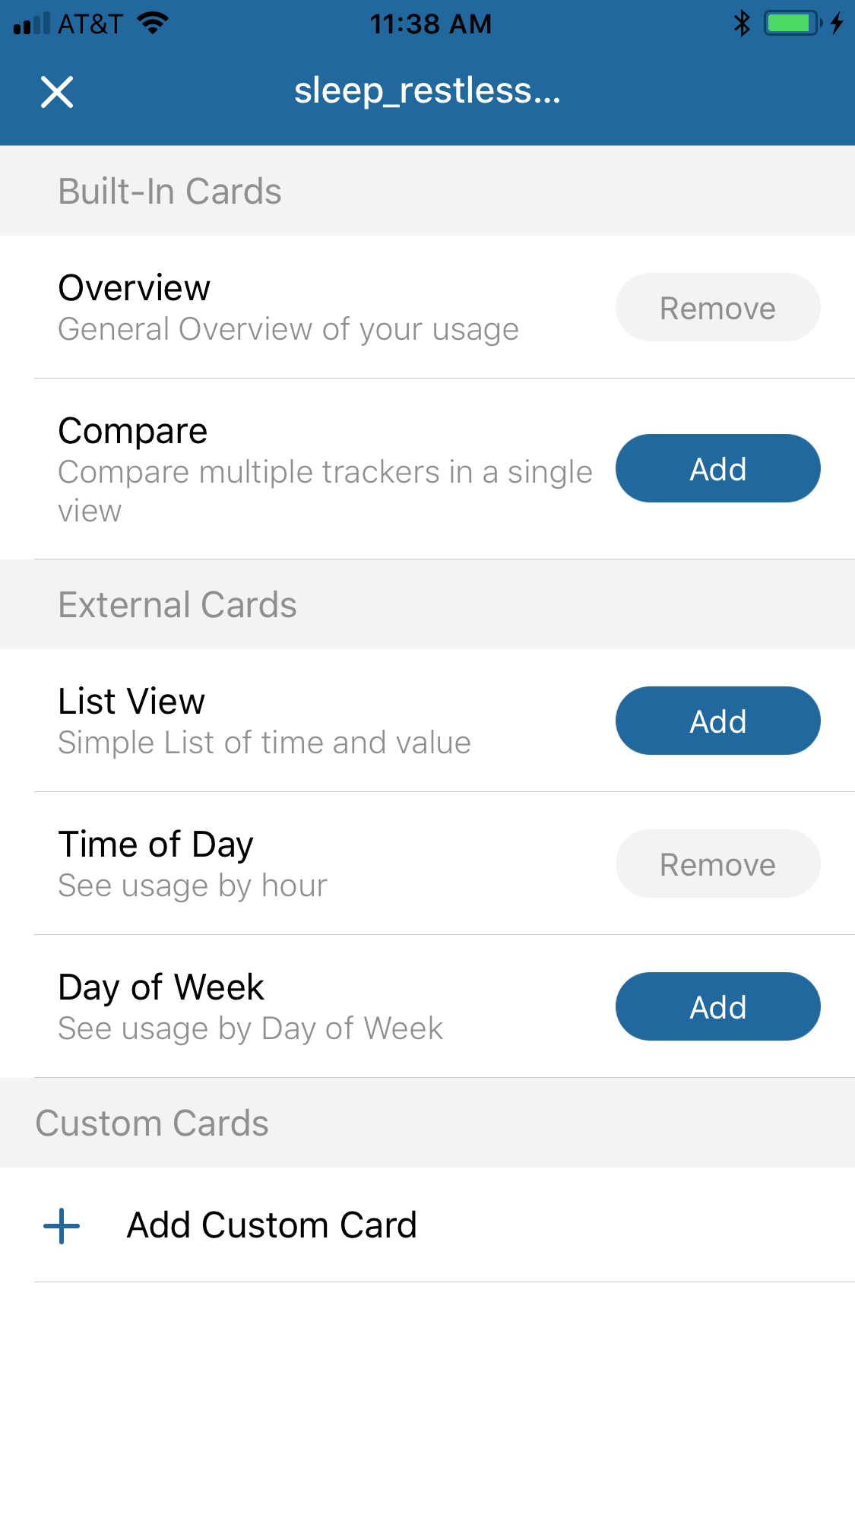
Task: Add the List View card
Action: coord(717,721)
